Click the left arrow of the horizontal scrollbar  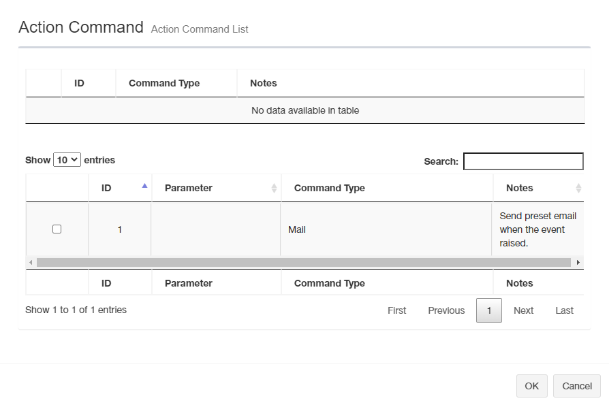pyautogui.click(x=30, y=262)
